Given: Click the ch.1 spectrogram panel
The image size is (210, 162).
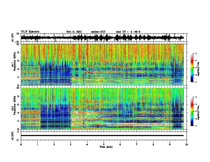Looking at the screenshot, I should [102, 65].
